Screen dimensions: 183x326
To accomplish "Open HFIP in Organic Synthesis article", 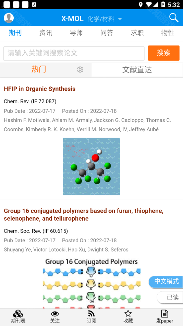I will [39, 89].
